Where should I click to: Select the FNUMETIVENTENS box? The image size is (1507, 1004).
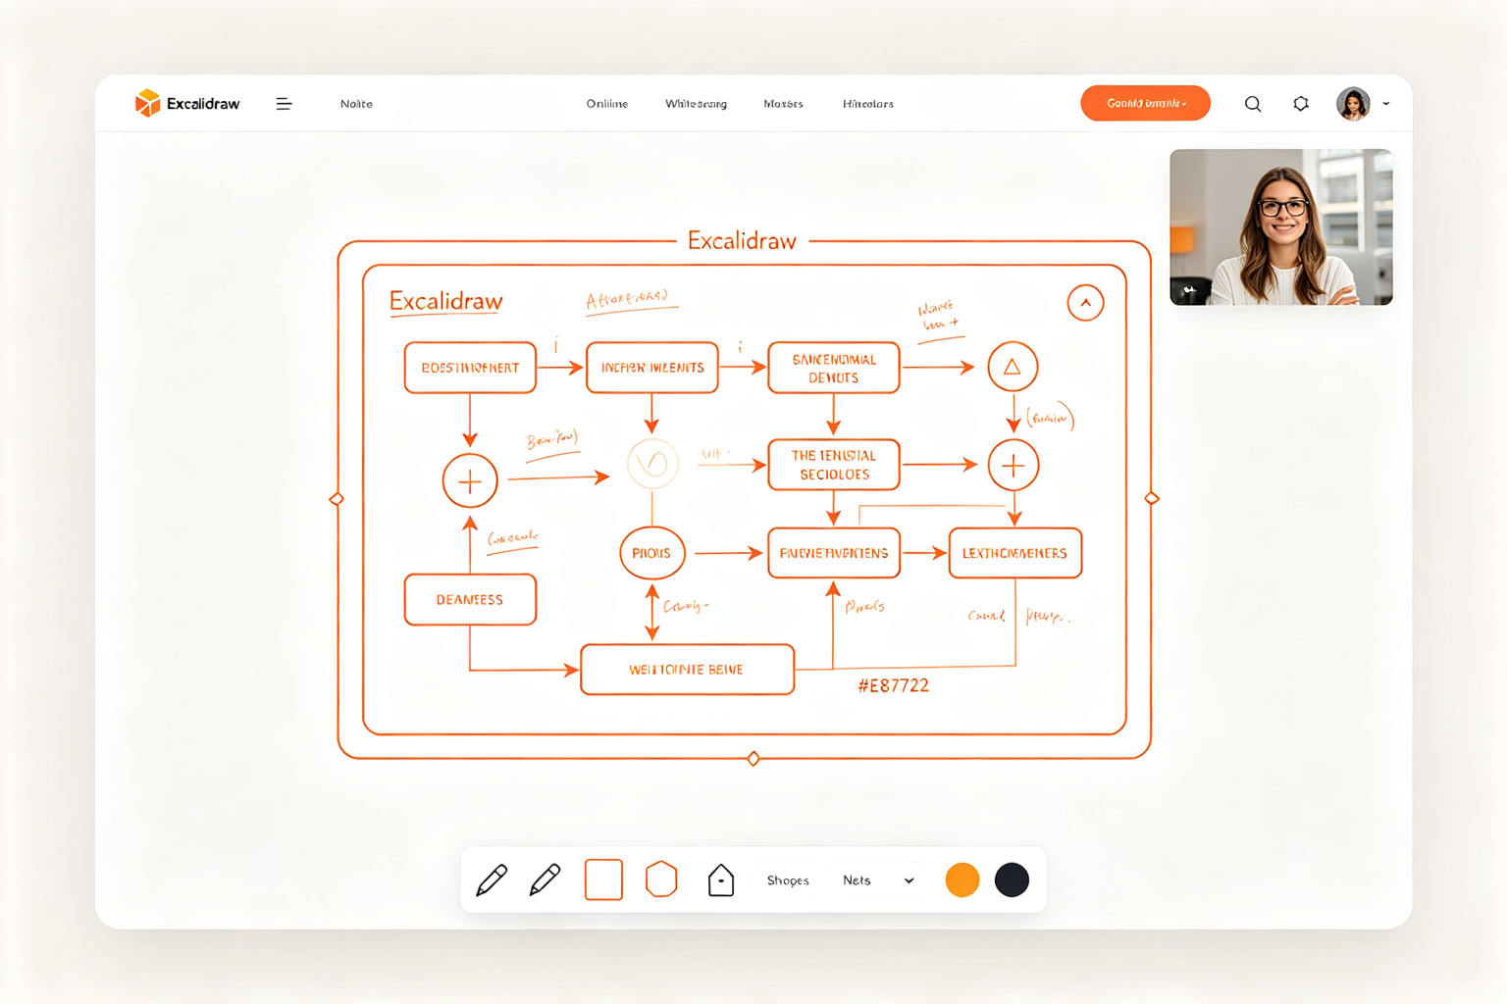tap(834, 553)
